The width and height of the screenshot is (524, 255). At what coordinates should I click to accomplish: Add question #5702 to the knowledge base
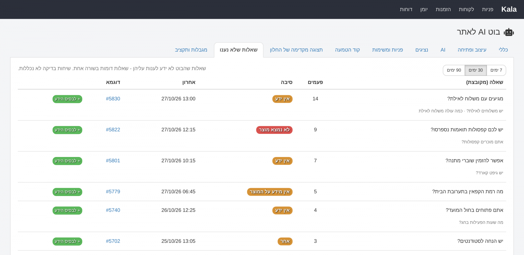tap(67, 241)
